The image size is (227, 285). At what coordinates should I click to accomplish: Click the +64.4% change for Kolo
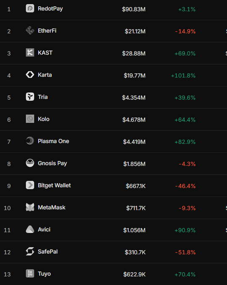point(185,119)
